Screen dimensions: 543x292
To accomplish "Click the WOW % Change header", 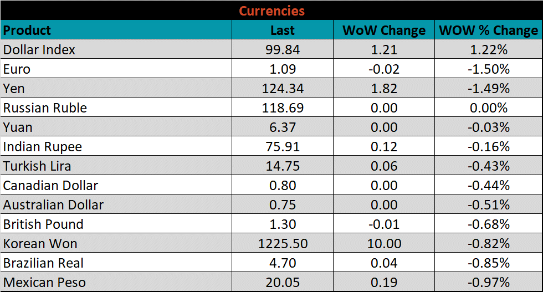I will click(488, 30).
